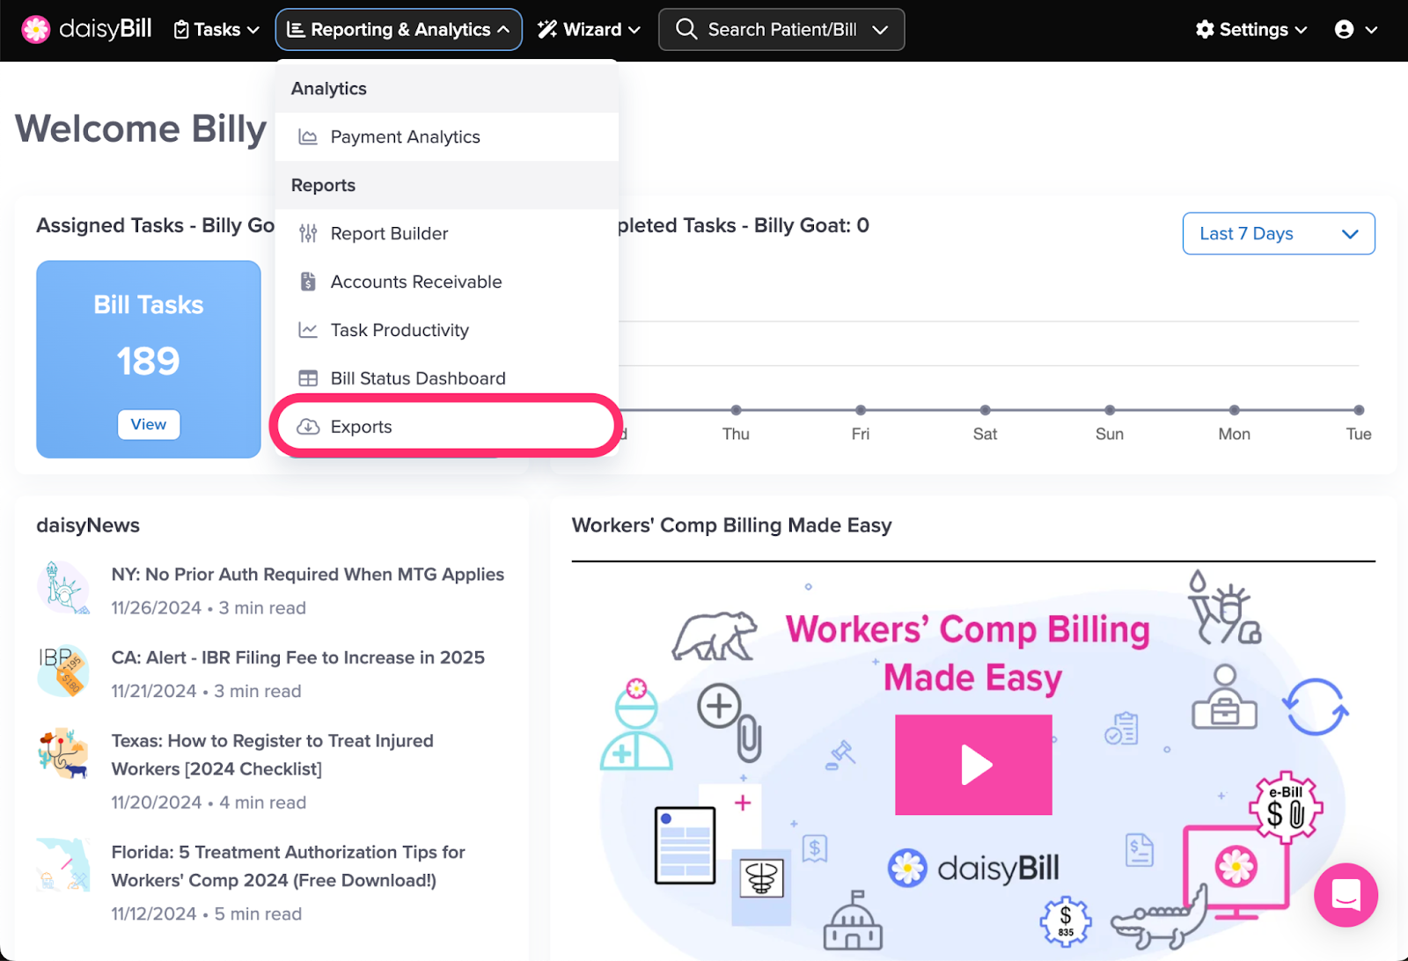Expand the Settings dropdown
The height and width of the screenshot is (961, 1408).
coord(1251,30)
